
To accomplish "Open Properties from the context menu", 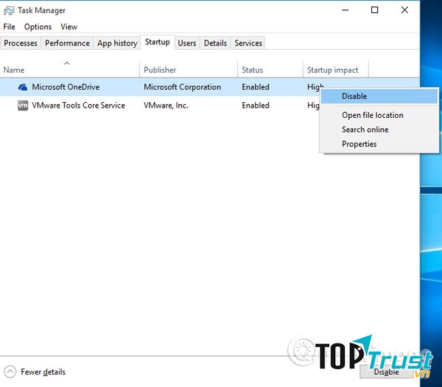I will [x=359, y=144].
